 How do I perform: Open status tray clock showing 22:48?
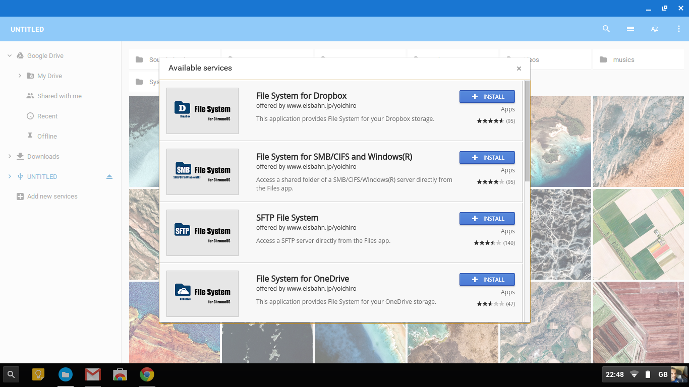(615, 374)
